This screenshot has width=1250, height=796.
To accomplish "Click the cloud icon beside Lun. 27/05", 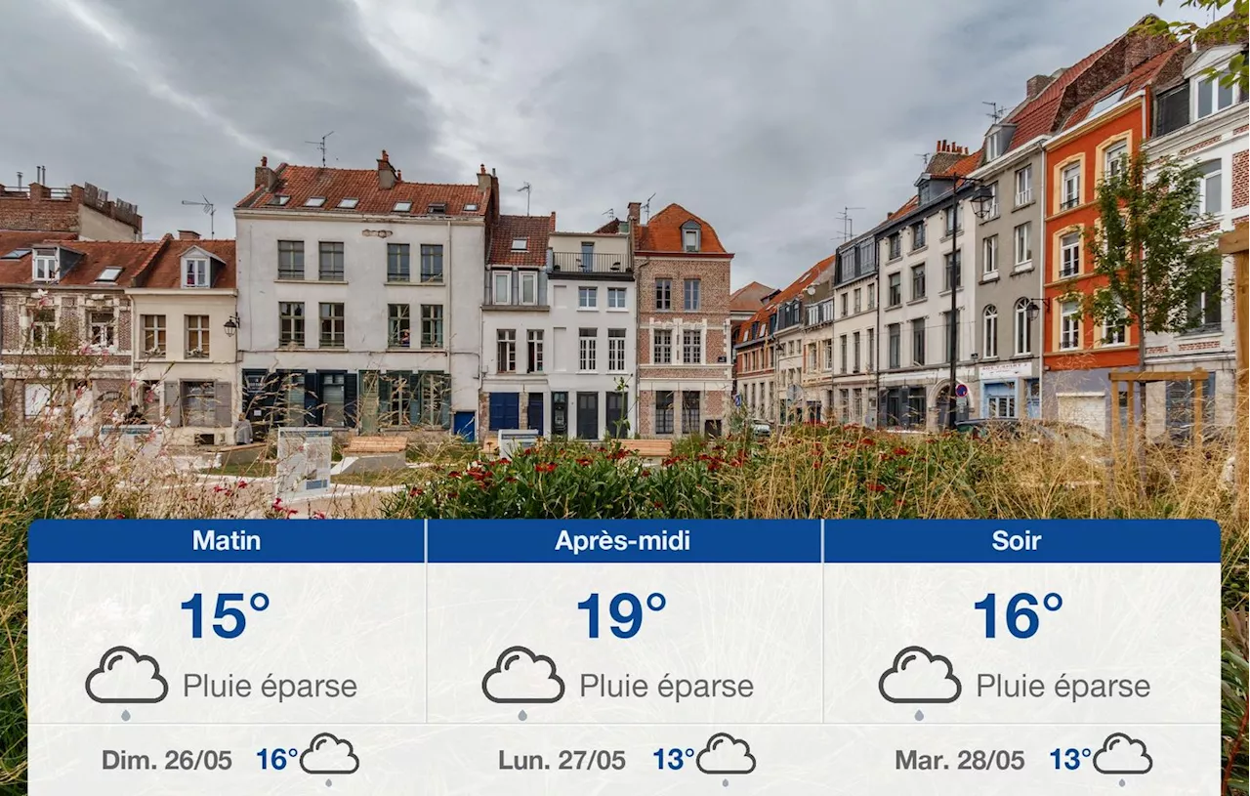I will 726,759.
